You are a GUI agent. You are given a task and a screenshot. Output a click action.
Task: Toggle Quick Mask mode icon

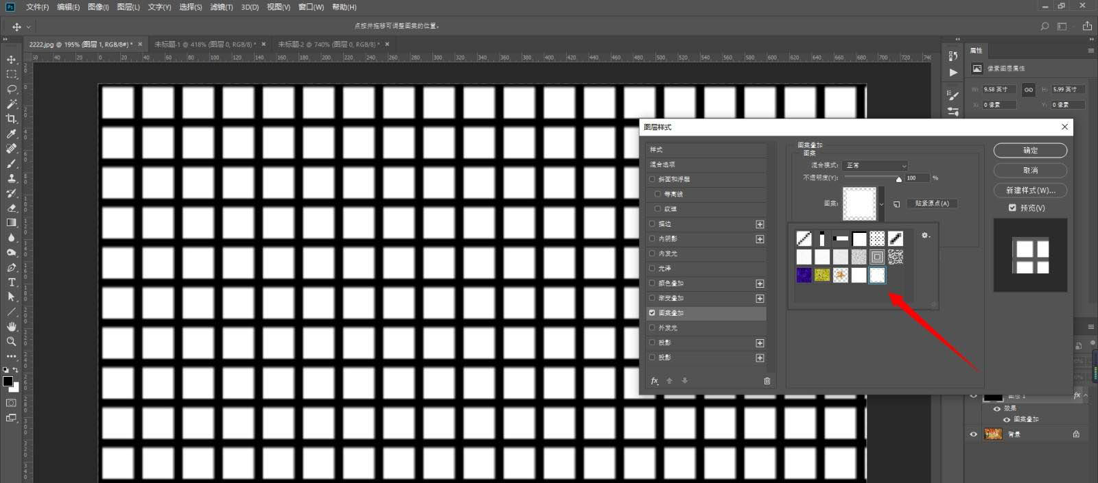tap(11, 403)
